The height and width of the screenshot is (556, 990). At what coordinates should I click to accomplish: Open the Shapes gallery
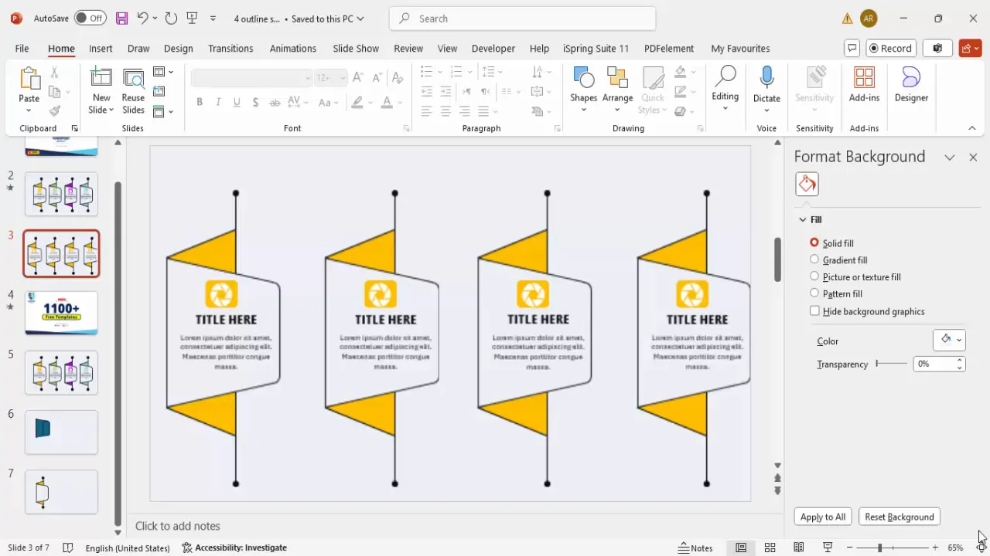[583, 89]
